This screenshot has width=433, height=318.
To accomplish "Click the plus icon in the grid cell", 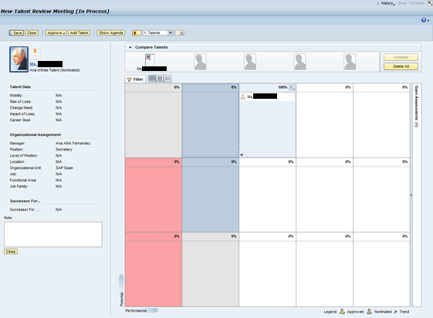I will [x=242, y=154].
